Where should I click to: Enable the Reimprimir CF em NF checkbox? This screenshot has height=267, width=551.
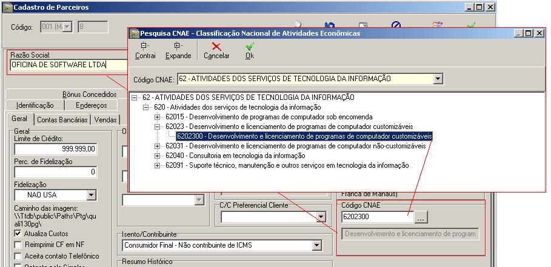pyautogui.click(x=18, y=245)
